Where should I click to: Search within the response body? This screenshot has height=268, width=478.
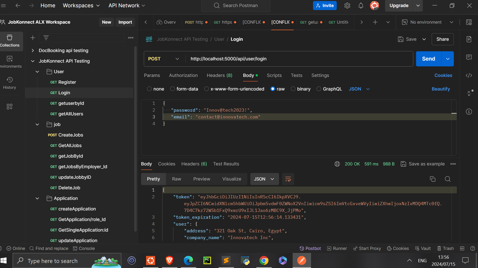click(448, 179)
